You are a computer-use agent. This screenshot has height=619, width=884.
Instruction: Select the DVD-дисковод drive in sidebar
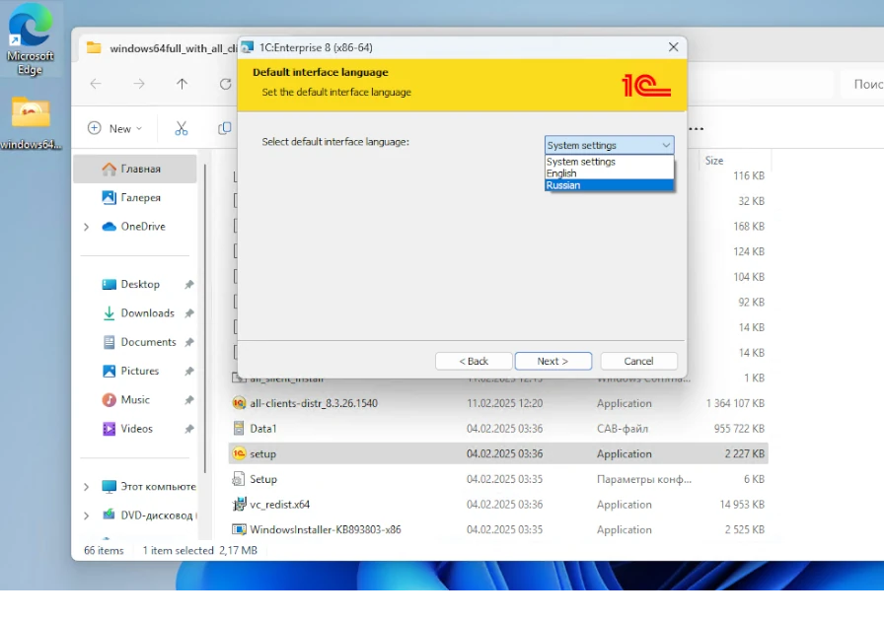point(149,515)
